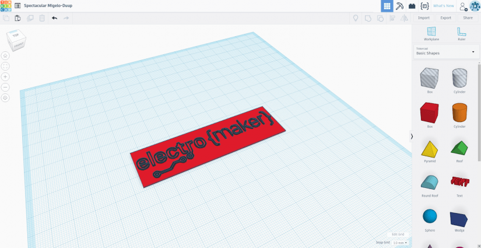
Task: Click the Paste icon
Action: (x=18, y=18)
